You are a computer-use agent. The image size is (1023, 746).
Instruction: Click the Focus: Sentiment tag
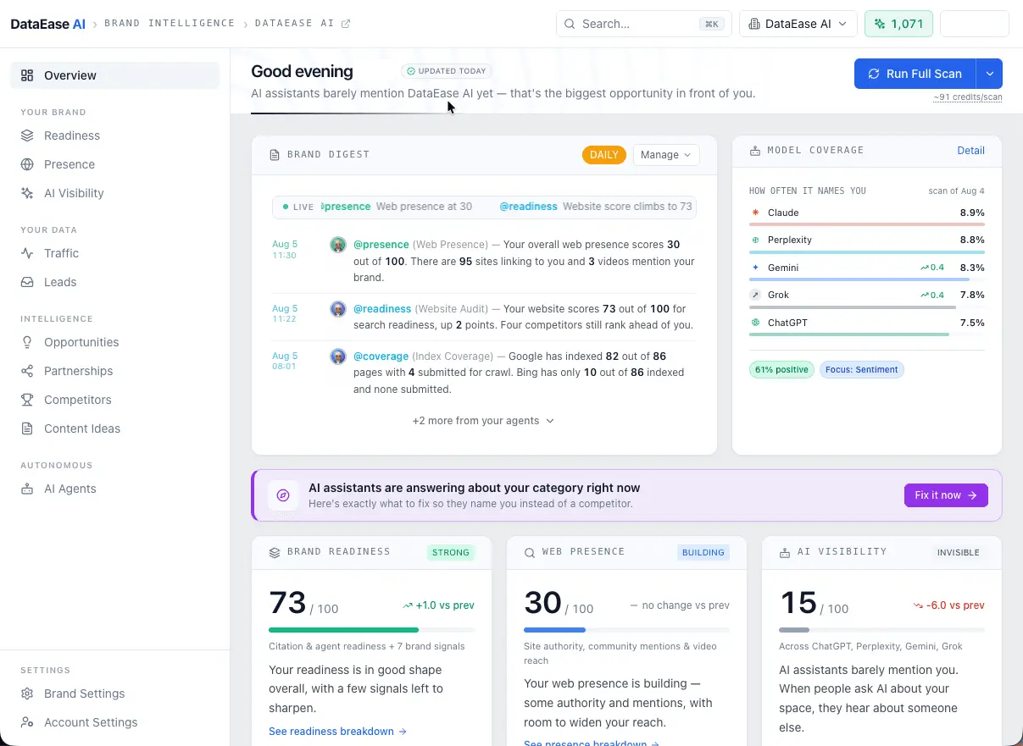[x=862, y=370]
